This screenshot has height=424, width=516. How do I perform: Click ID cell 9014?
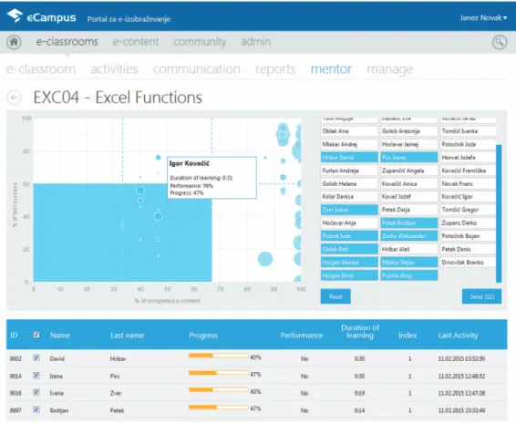click(15, 376)
